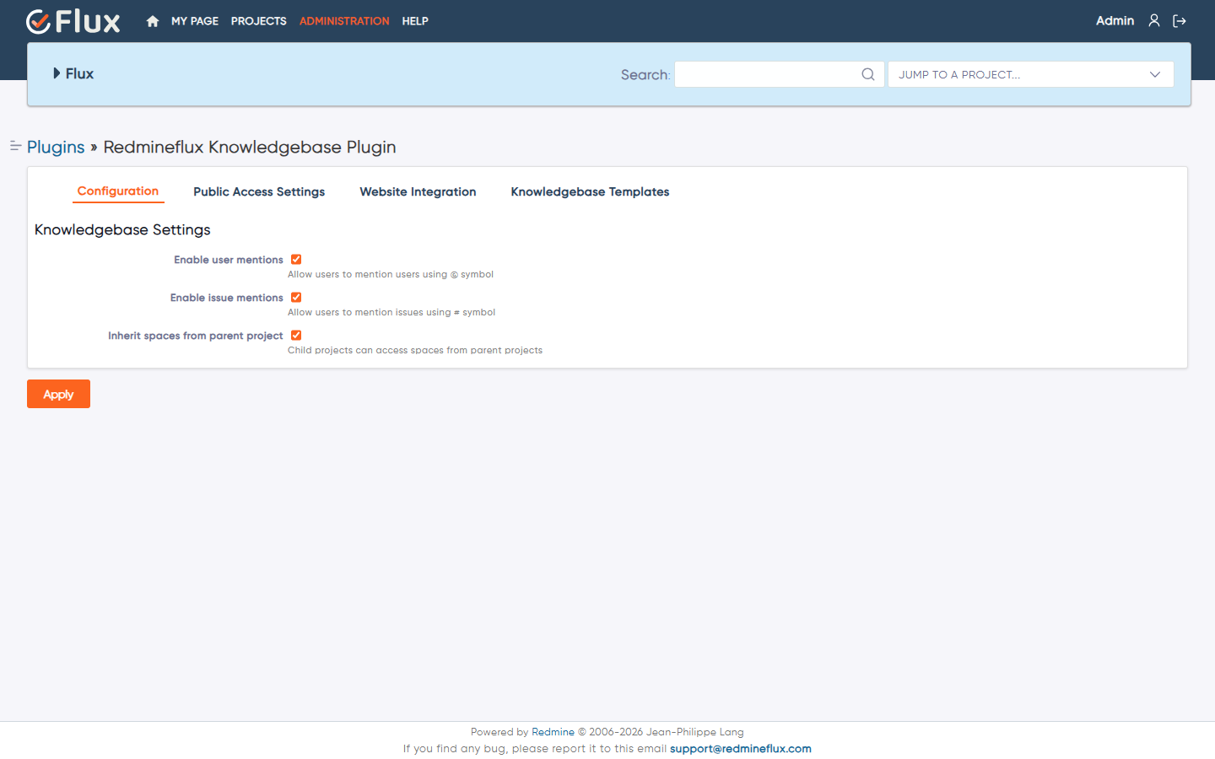Go to the home icon
Image resolution: width=1215 pixels, height=759 pixels.
click(x=153, y=21)
